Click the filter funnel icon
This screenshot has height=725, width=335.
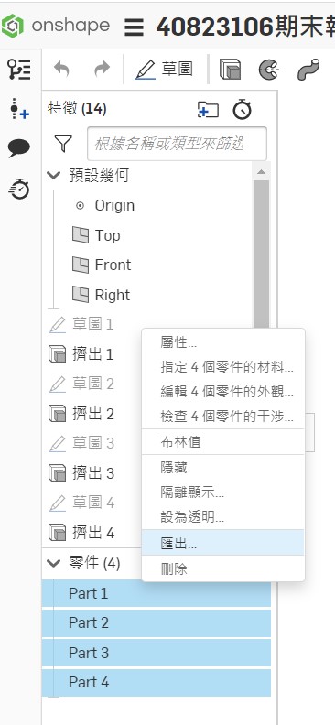63,144
